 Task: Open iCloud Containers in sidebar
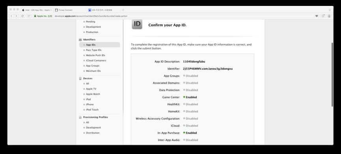click(96, 60)
